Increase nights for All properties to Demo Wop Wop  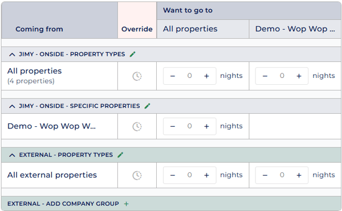pyautogui.click(x=299, y=76)
